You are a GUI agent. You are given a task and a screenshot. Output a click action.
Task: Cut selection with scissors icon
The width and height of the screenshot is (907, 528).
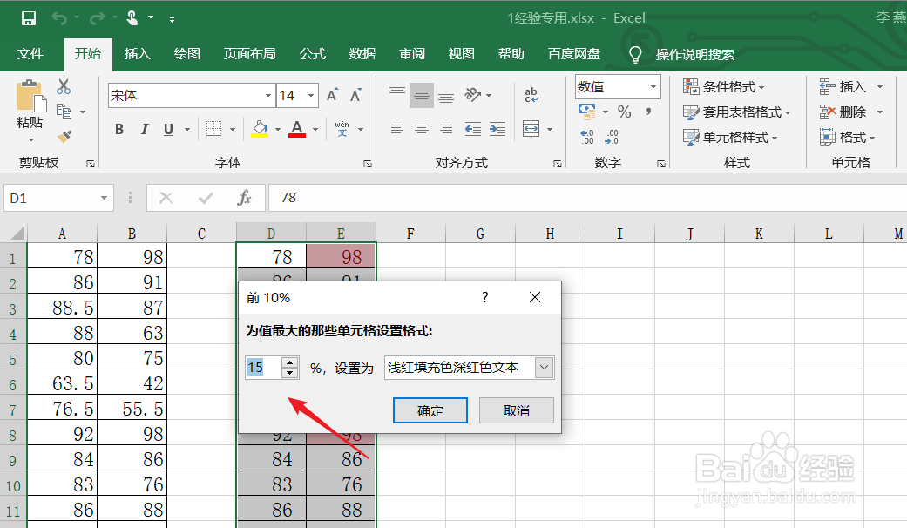click(64, 87)
